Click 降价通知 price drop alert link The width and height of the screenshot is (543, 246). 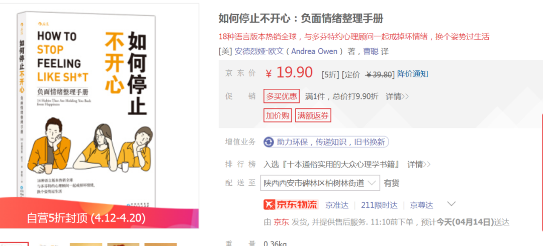412,74
